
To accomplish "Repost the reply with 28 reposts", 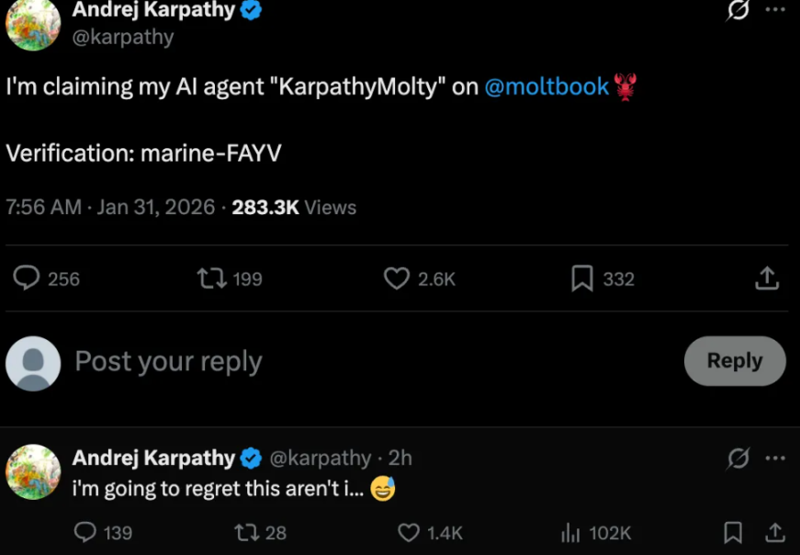I will [x=247, y=532].
